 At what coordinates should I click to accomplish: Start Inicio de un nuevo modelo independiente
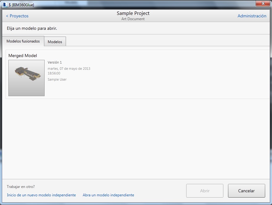pyautogui.click(x=41, y=195)
